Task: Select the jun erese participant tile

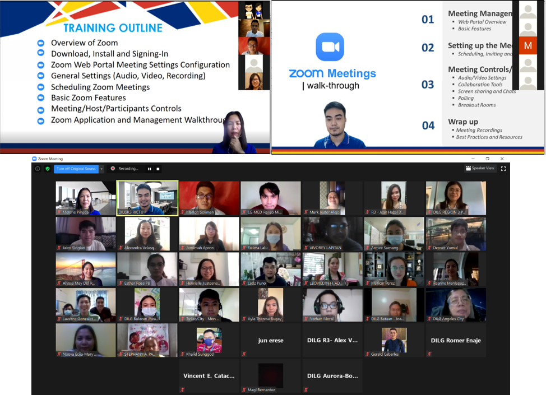Action: (x=271, y=340)
